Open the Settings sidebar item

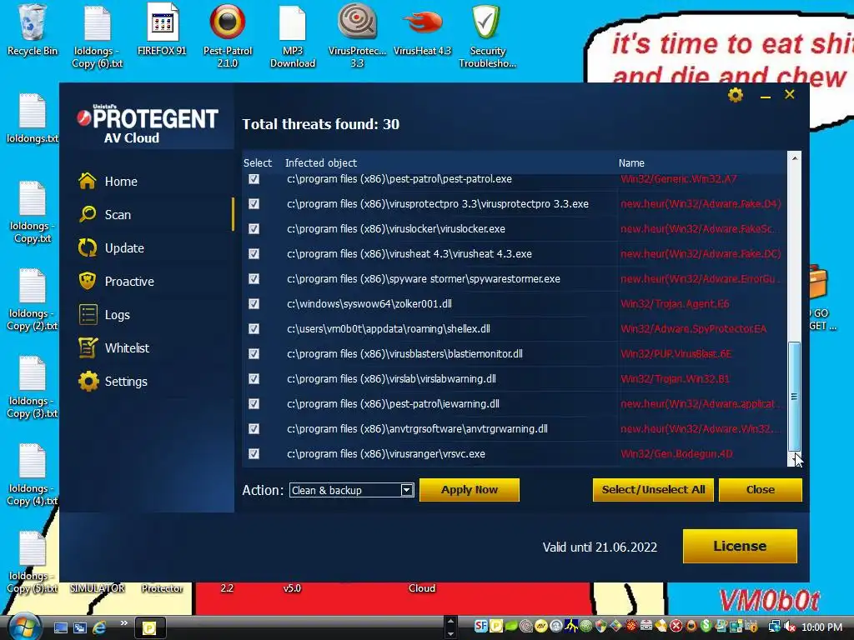point(113,381)
